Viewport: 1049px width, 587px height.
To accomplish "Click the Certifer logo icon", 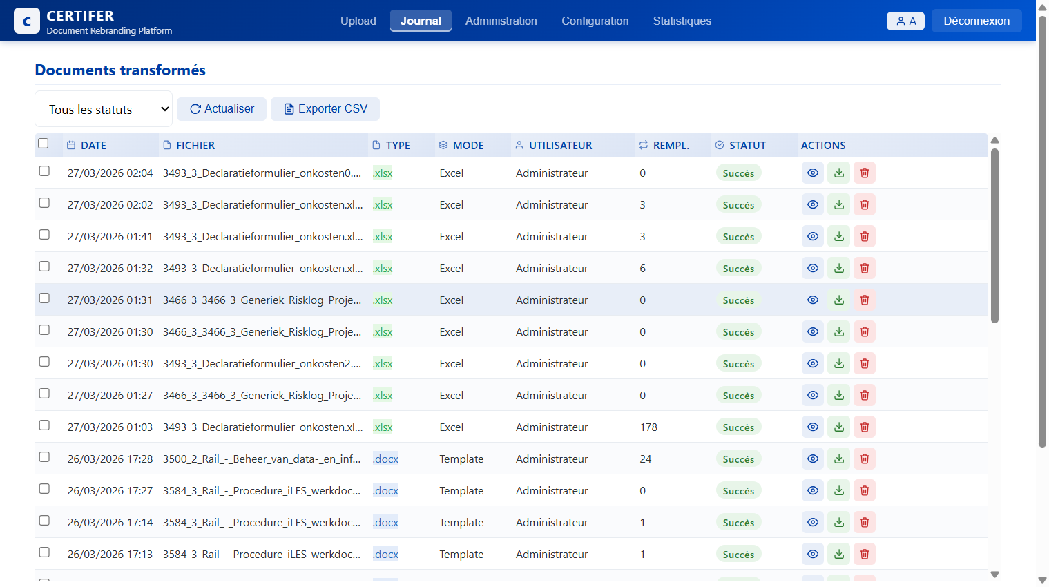I will pos(27,21).
